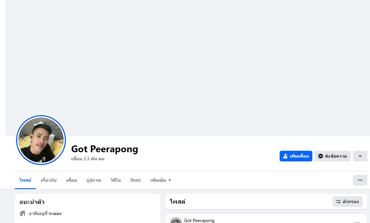Click the Add Friend (เพิ่มเพื่อน) button
The image size is (370, 223).
pyautogui.click(x=296, y=156)
